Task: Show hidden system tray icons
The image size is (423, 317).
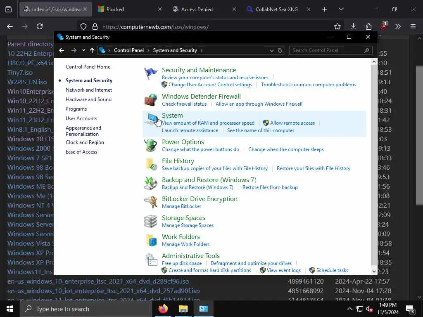Action: (349, 309)
